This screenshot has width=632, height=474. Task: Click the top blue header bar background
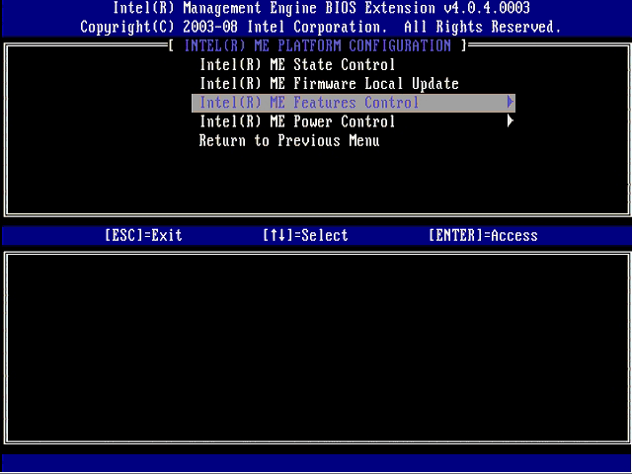click(x=39, y=17)
